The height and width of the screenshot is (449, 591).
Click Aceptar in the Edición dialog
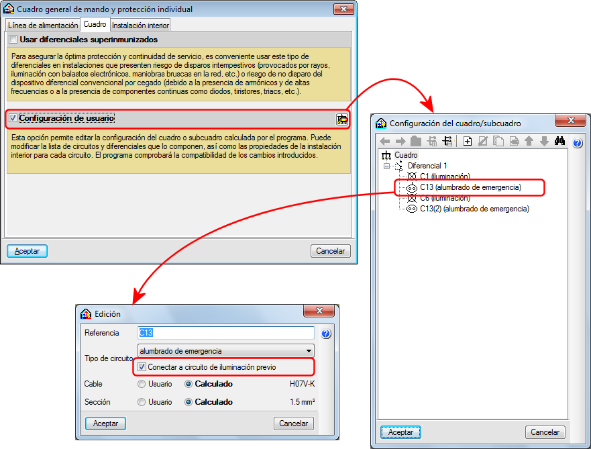(x=105, y=423)
